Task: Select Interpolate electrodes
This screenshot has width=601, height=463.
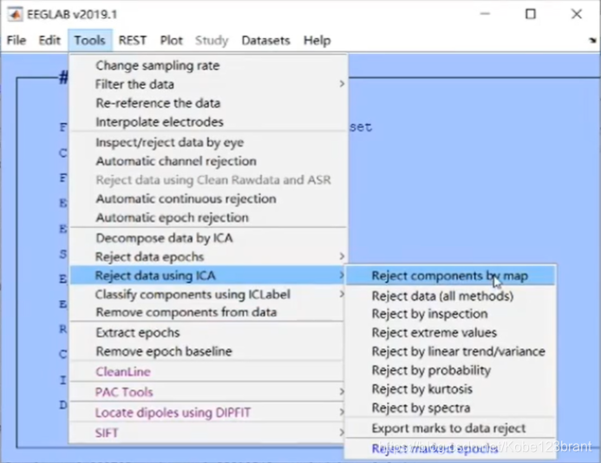Action: click(x=209, y=122)
